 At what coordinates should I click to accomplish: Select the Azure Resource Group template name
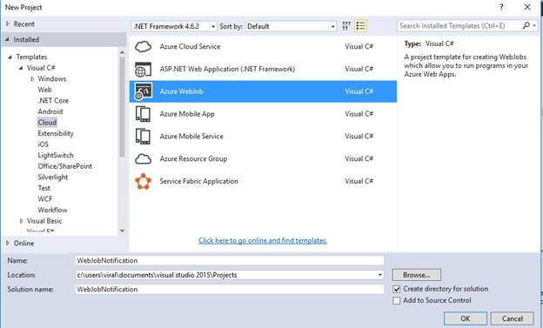[x=193, y=159]
